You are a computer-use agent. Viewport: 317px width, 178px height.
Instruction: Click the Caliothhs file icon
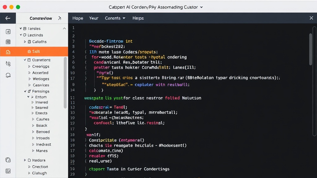(x=29, y=42)
